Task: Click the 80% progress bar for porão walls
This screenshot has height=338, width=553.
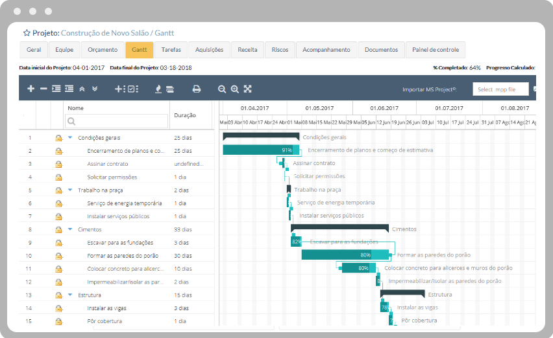Action: click(x=344, y=254)
